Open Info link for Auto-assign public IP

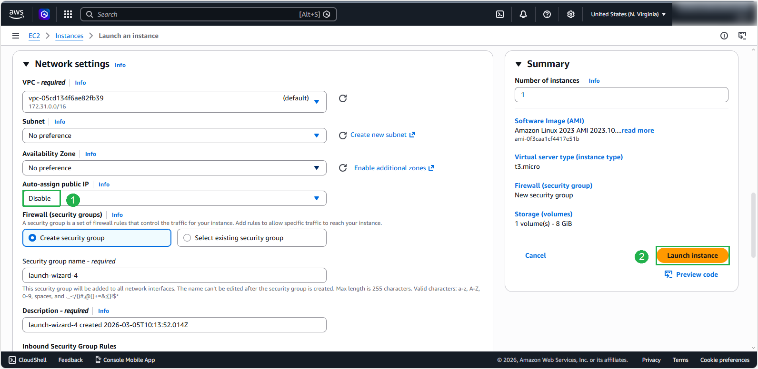pos(104,184)
